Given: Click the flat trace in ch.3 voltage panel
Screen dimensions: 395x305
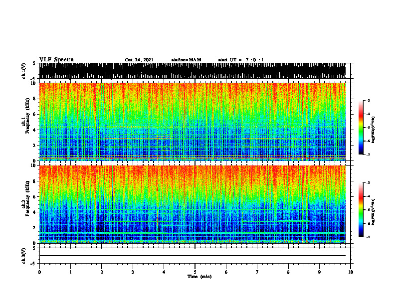Looking at the screenshot, I should click(192, 256).
